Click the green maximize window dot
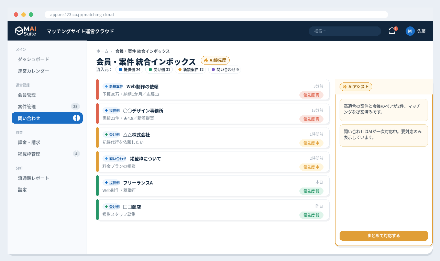 click(x=31, y=14)
